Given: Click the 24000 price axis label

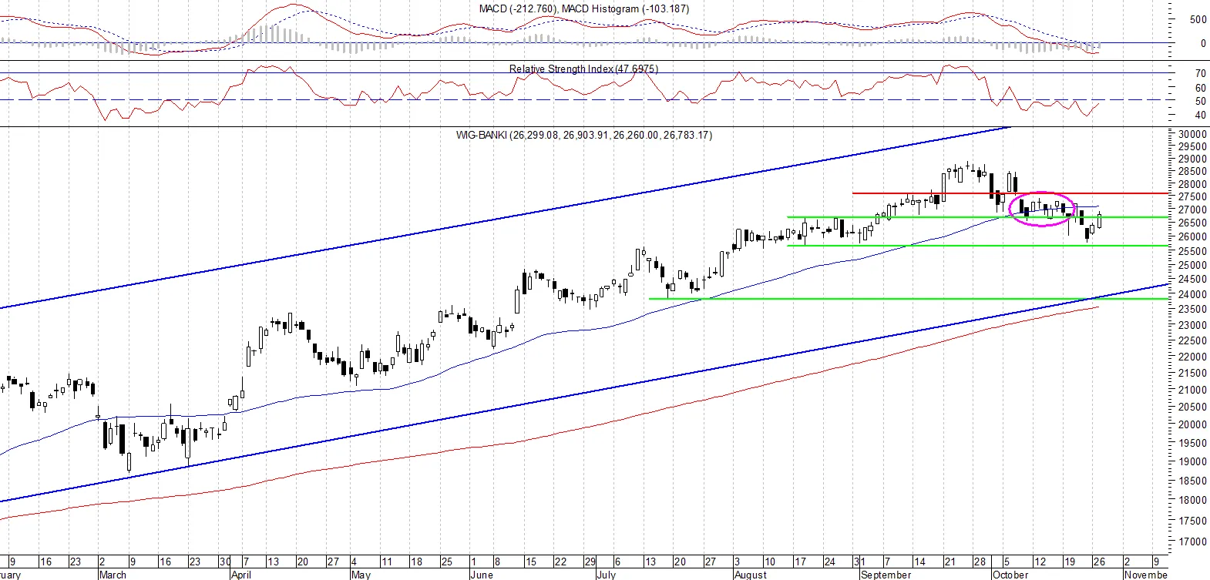Looking at the screenshot, I should [1192, 294].
